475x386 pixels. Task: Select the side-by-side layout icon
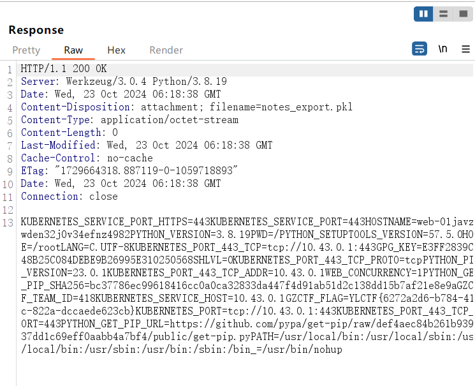(423, 13)
